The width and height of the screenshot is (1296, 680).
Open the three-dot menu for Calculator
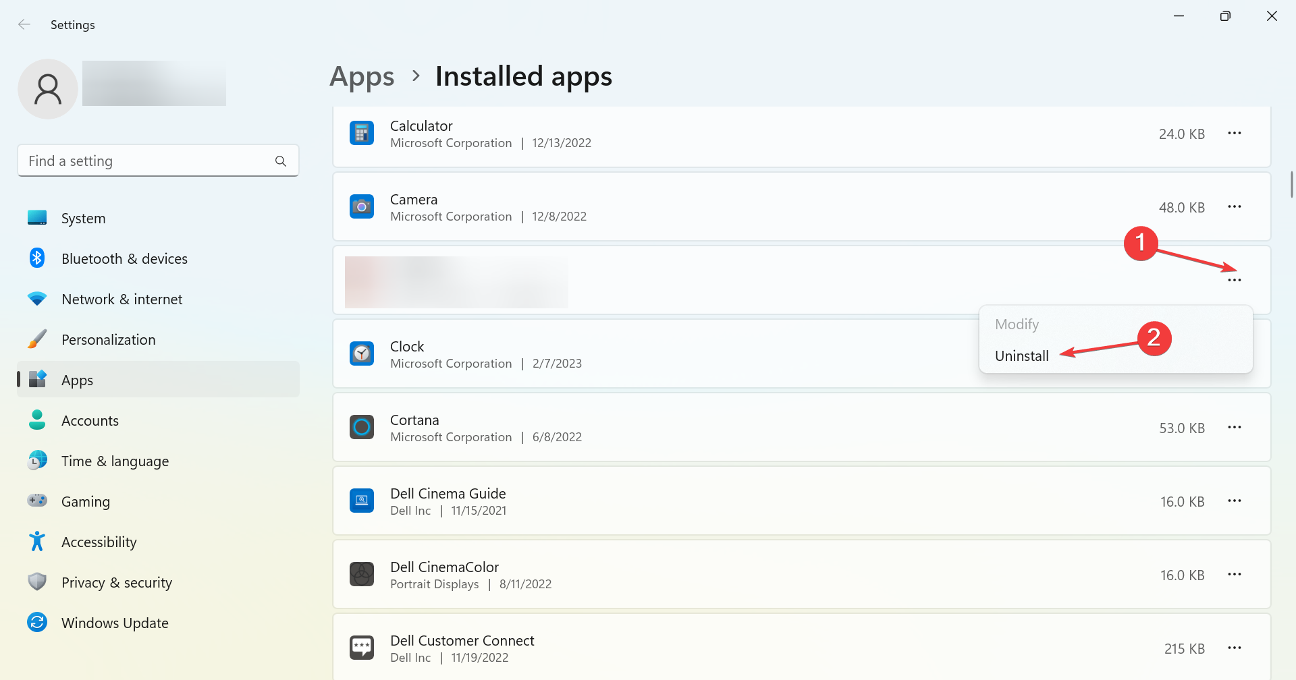click(1234, 134)
